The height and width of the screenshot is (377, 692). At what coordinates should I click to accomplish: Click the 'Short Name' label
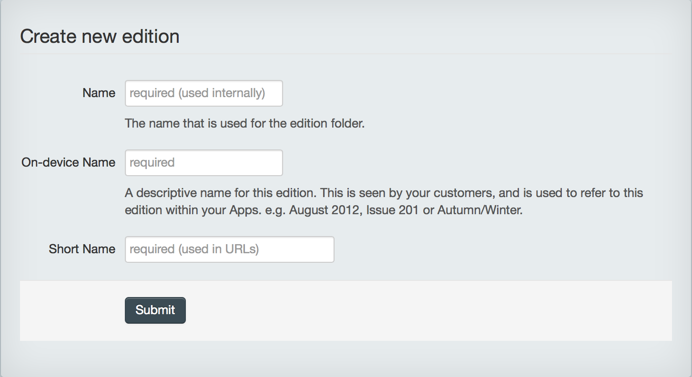tap(82, 249)
